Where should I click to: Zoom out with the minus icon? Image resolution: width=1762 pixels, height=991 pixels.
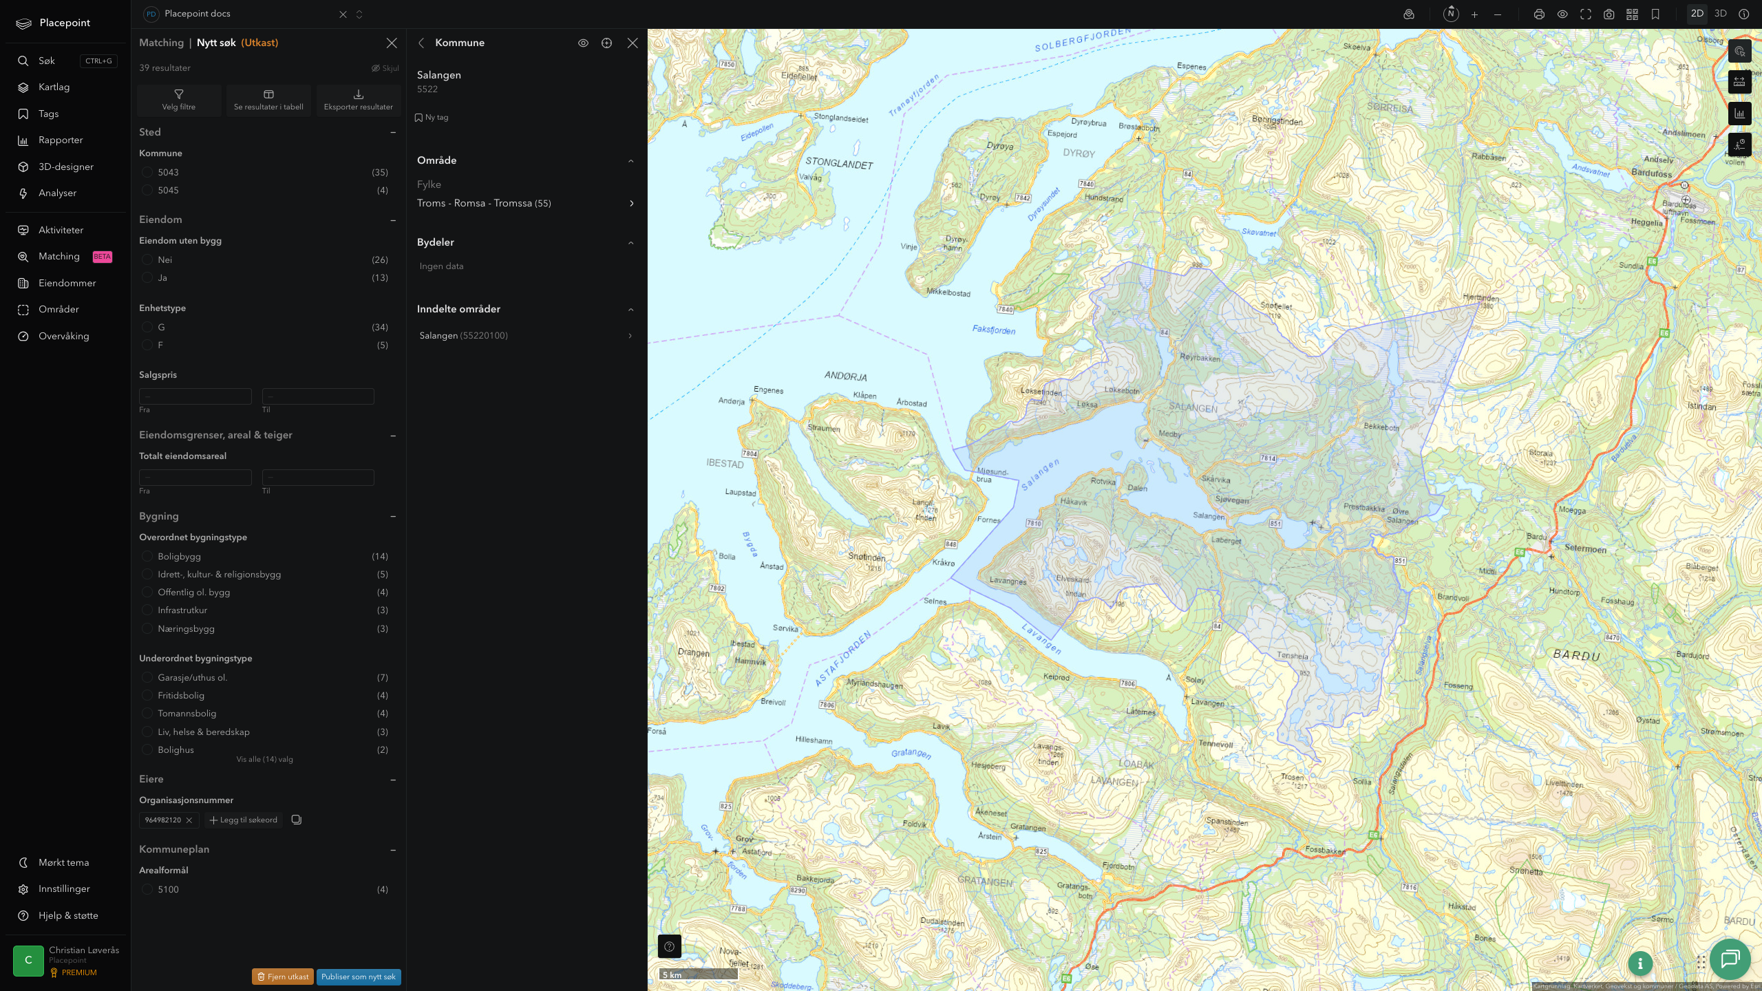1498,14
